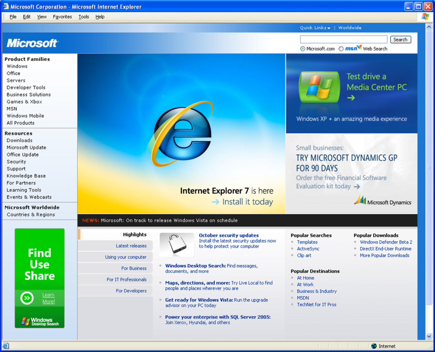Viewport: 435px width, 352px height.
Task: Click the Windows Media Center green logo
Action: tap(319, 87)
